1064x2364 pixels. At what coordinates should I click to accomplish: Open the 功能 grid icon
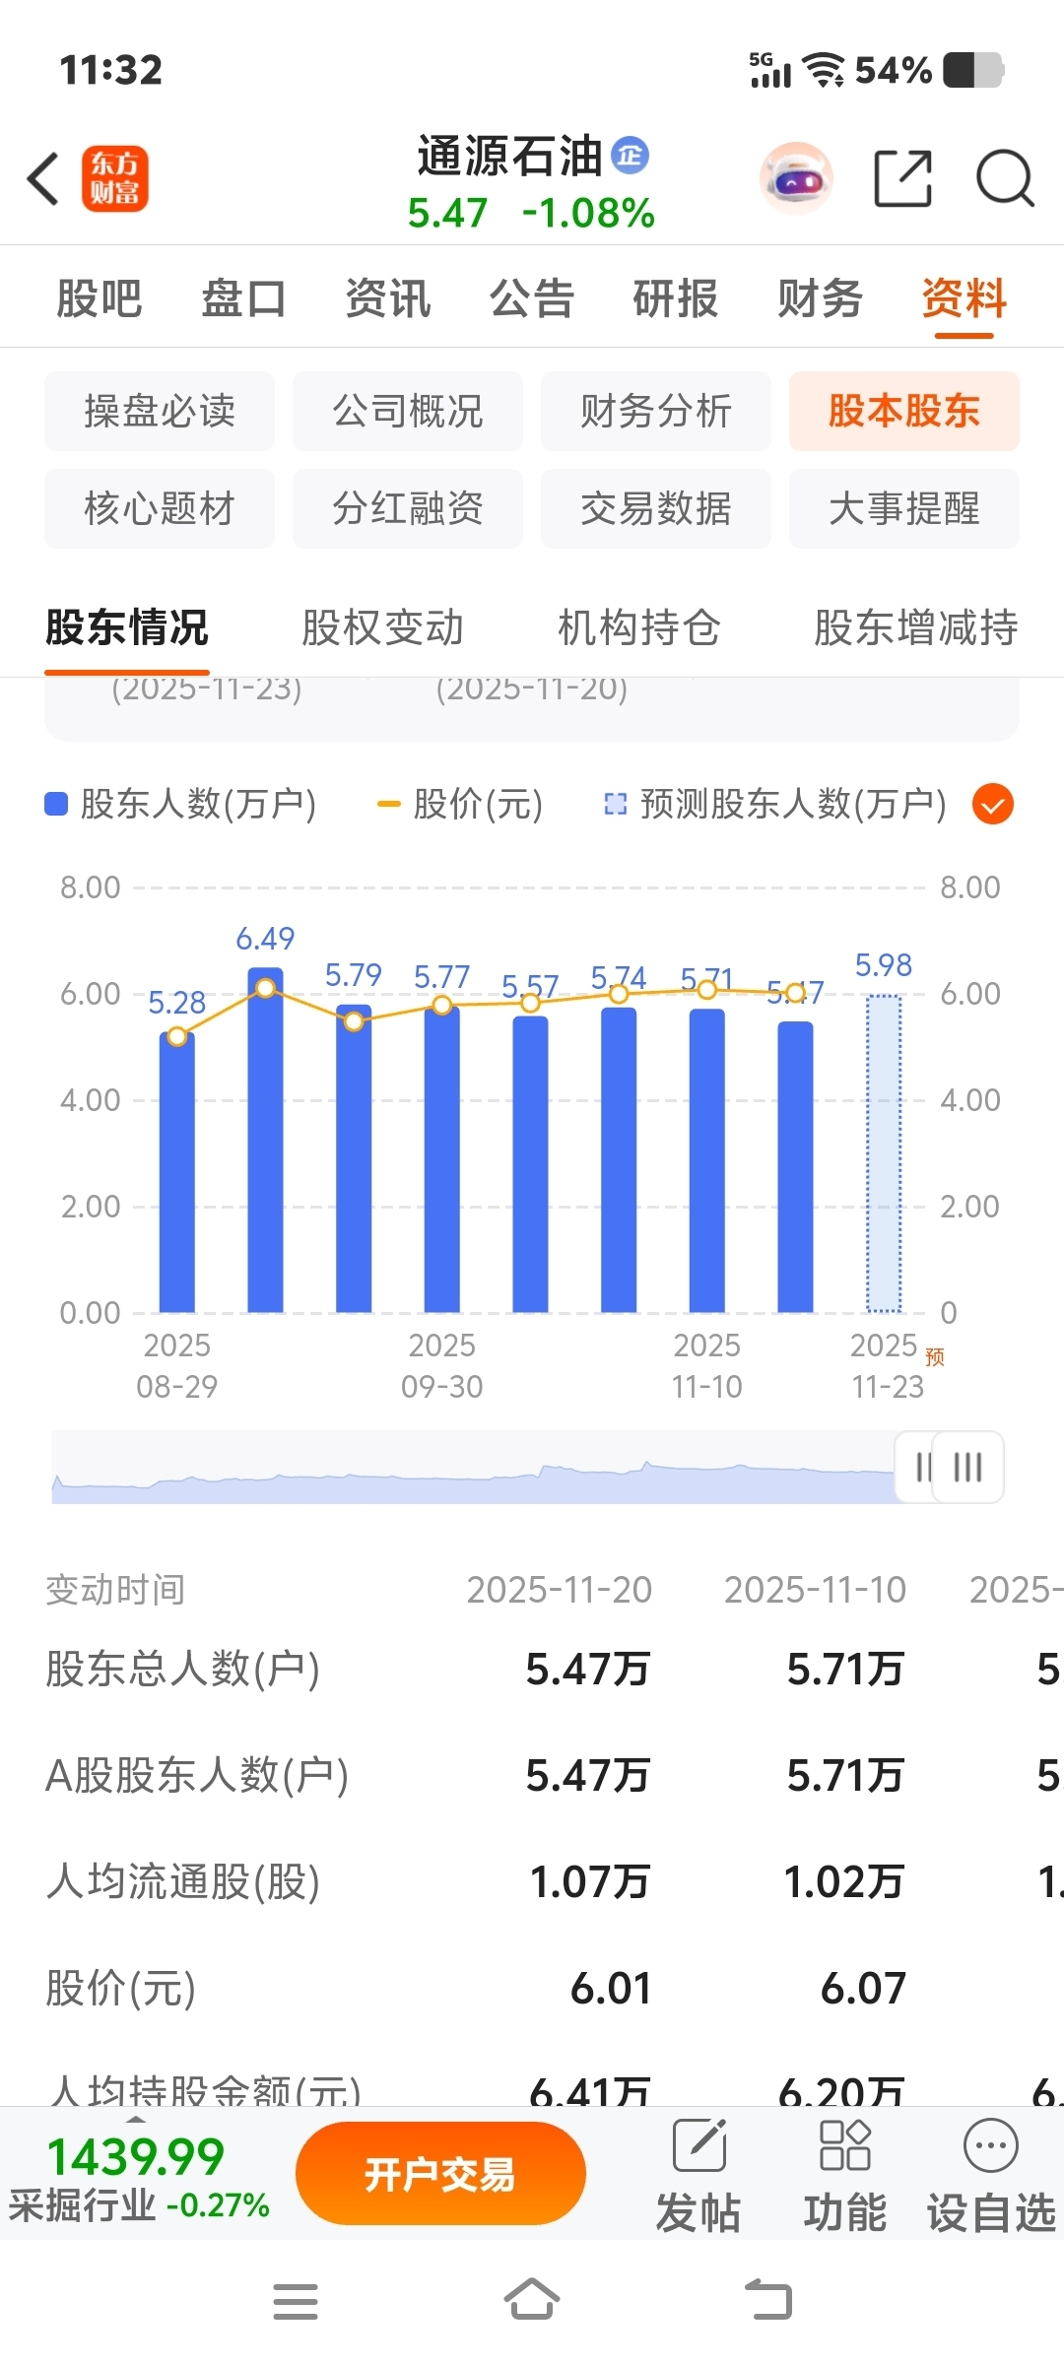845,2146
